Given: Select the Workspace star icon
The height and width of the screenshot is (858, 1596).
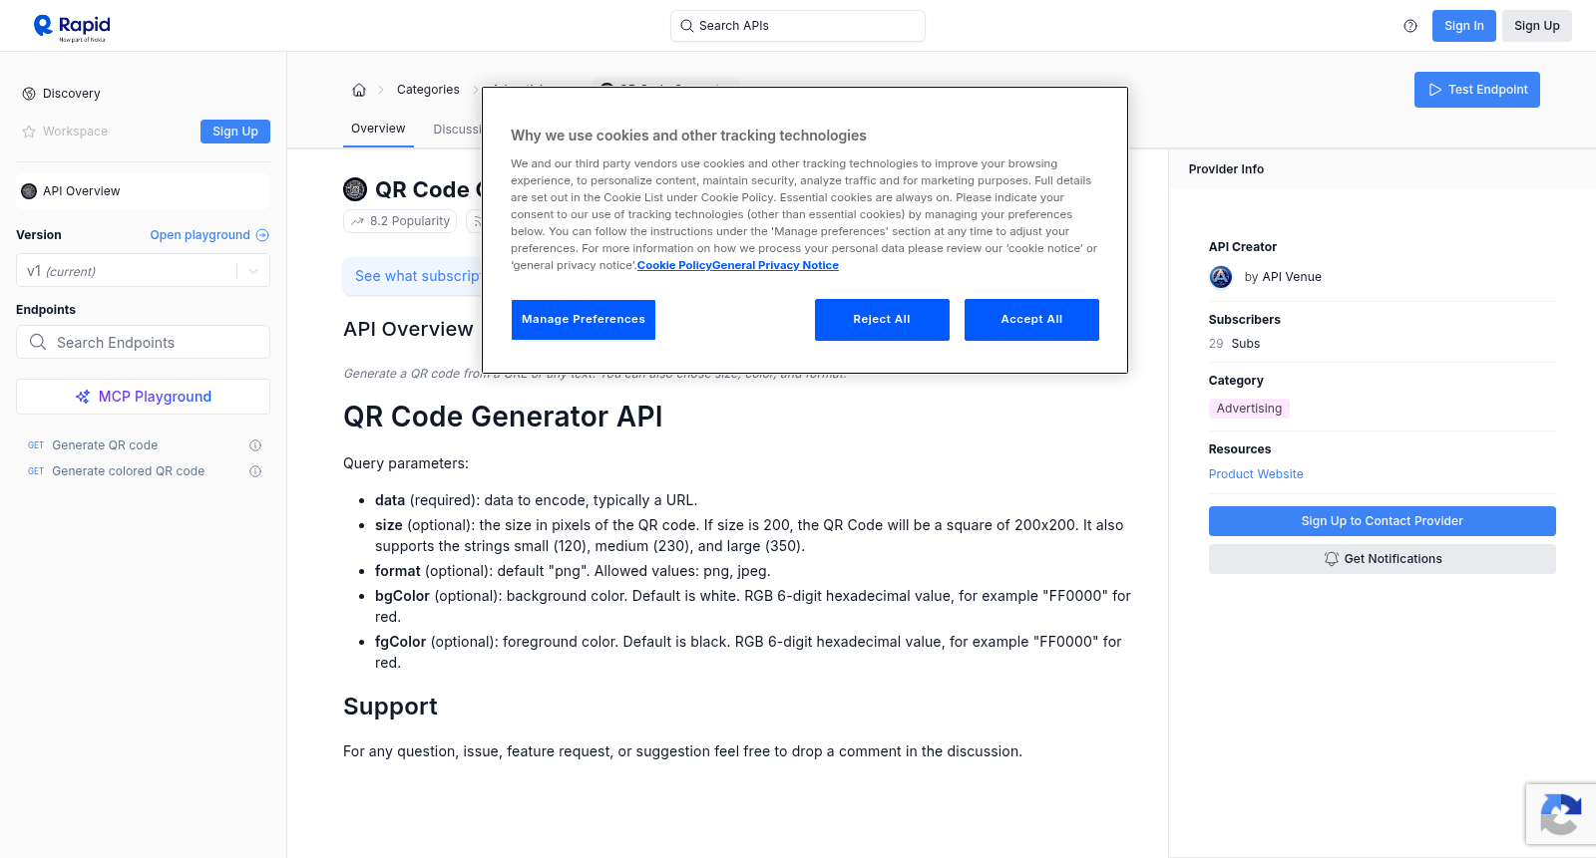Looking at the screenshot, I should (29, 132).
